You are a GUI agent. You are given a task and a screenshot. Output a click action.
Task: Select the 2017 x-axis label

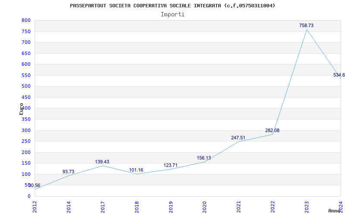tap(103, 207)
